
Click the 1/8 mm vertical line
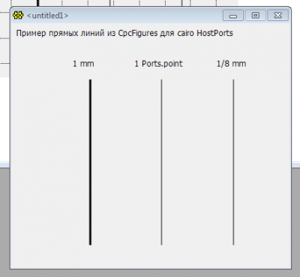point(233,162)
